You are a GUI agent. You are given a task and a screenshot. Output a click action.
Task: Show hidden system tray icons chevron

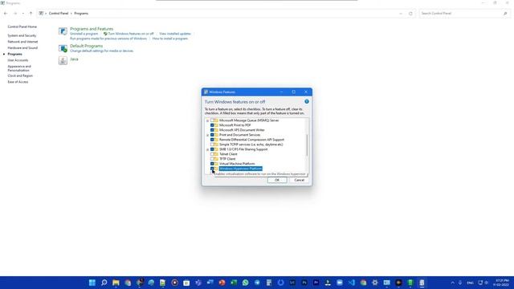click(x=452, y=283)
